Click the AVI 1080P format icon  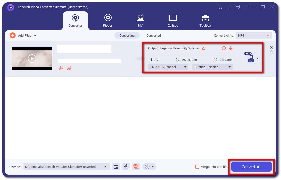pos(251,58)
